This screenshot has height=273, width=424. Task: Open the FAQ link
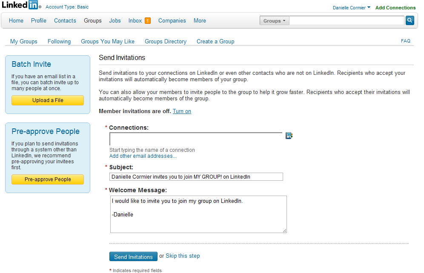pos(405,41)
